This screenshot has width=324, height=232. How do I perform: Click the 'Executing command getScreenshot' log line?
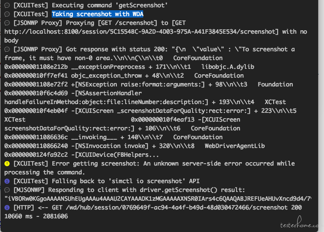point(90,5)
